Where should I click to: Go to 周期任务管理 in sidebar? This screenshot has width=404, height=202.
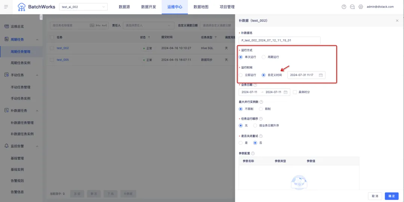click(21, 52)
